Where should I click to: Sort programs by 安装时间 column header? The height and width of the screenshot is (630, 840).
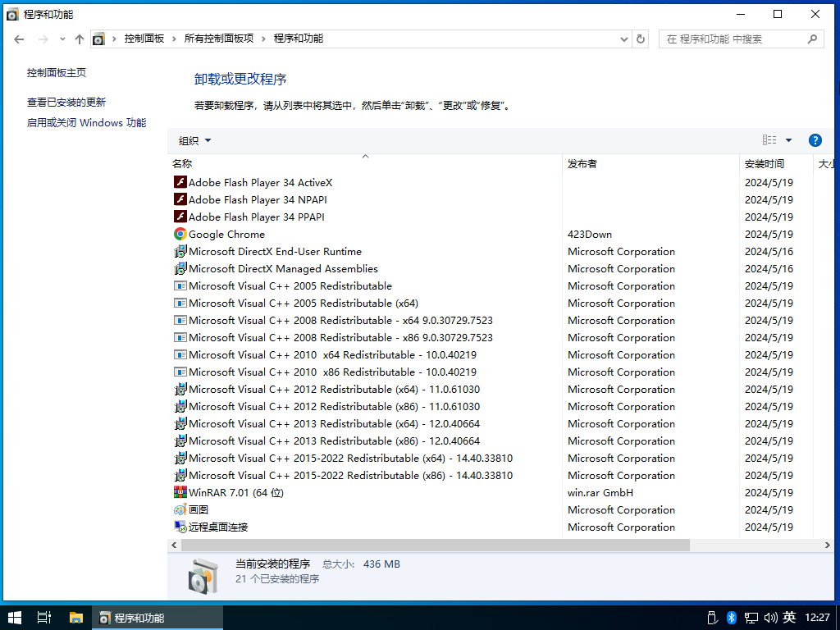[765, 163]
